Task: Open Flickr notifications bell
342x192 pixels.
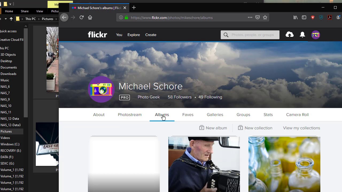Action: tap(302, 35)
